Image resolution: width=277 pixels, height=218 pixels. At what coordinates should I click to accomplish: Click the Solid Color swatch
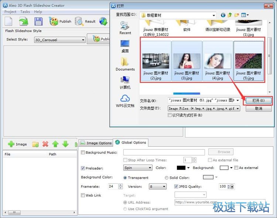pos(208,177)
